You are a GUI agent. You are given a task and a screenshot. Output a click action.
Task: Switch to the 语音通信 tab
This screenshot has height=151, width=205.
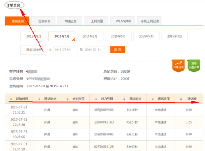coord(17,21)
